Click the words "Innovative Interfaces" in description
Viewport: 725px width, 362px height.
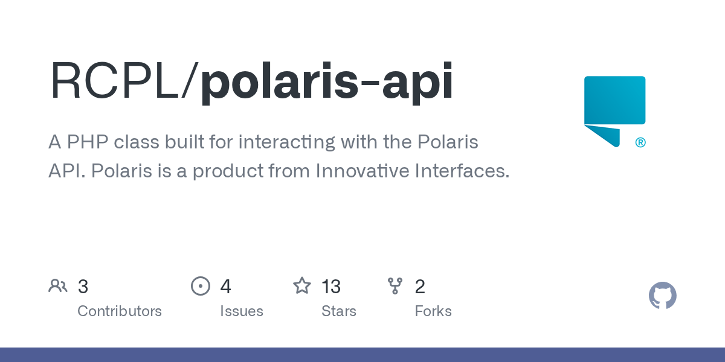pyautogui.click(x=412, y=171)
